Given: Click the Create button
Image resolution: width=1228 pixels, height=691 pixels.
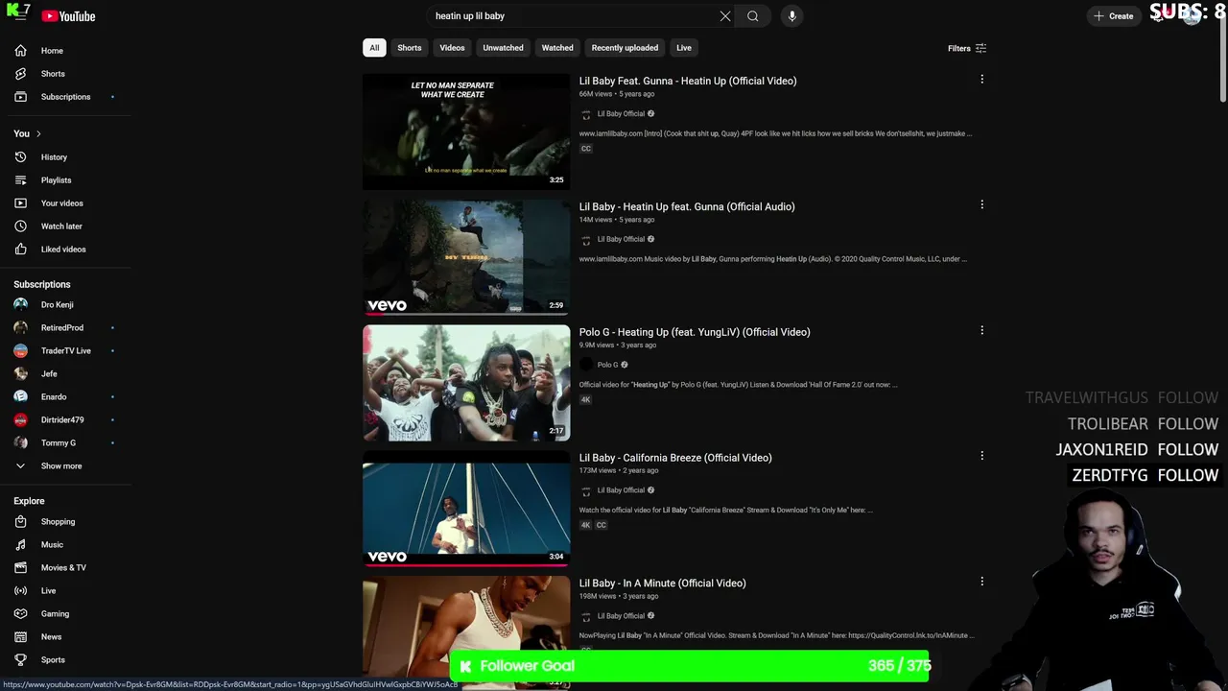Looking at the screenshot, I should coord(1113,16).
